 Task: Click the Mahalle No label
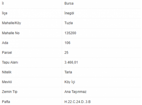(x=11, y=33)
